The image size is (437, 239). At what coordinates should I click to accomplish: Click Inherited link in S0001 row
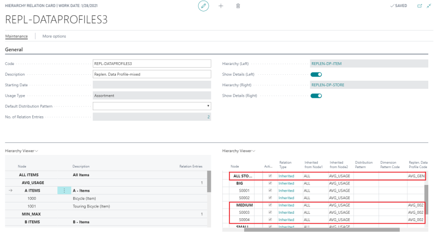[286, 190]
